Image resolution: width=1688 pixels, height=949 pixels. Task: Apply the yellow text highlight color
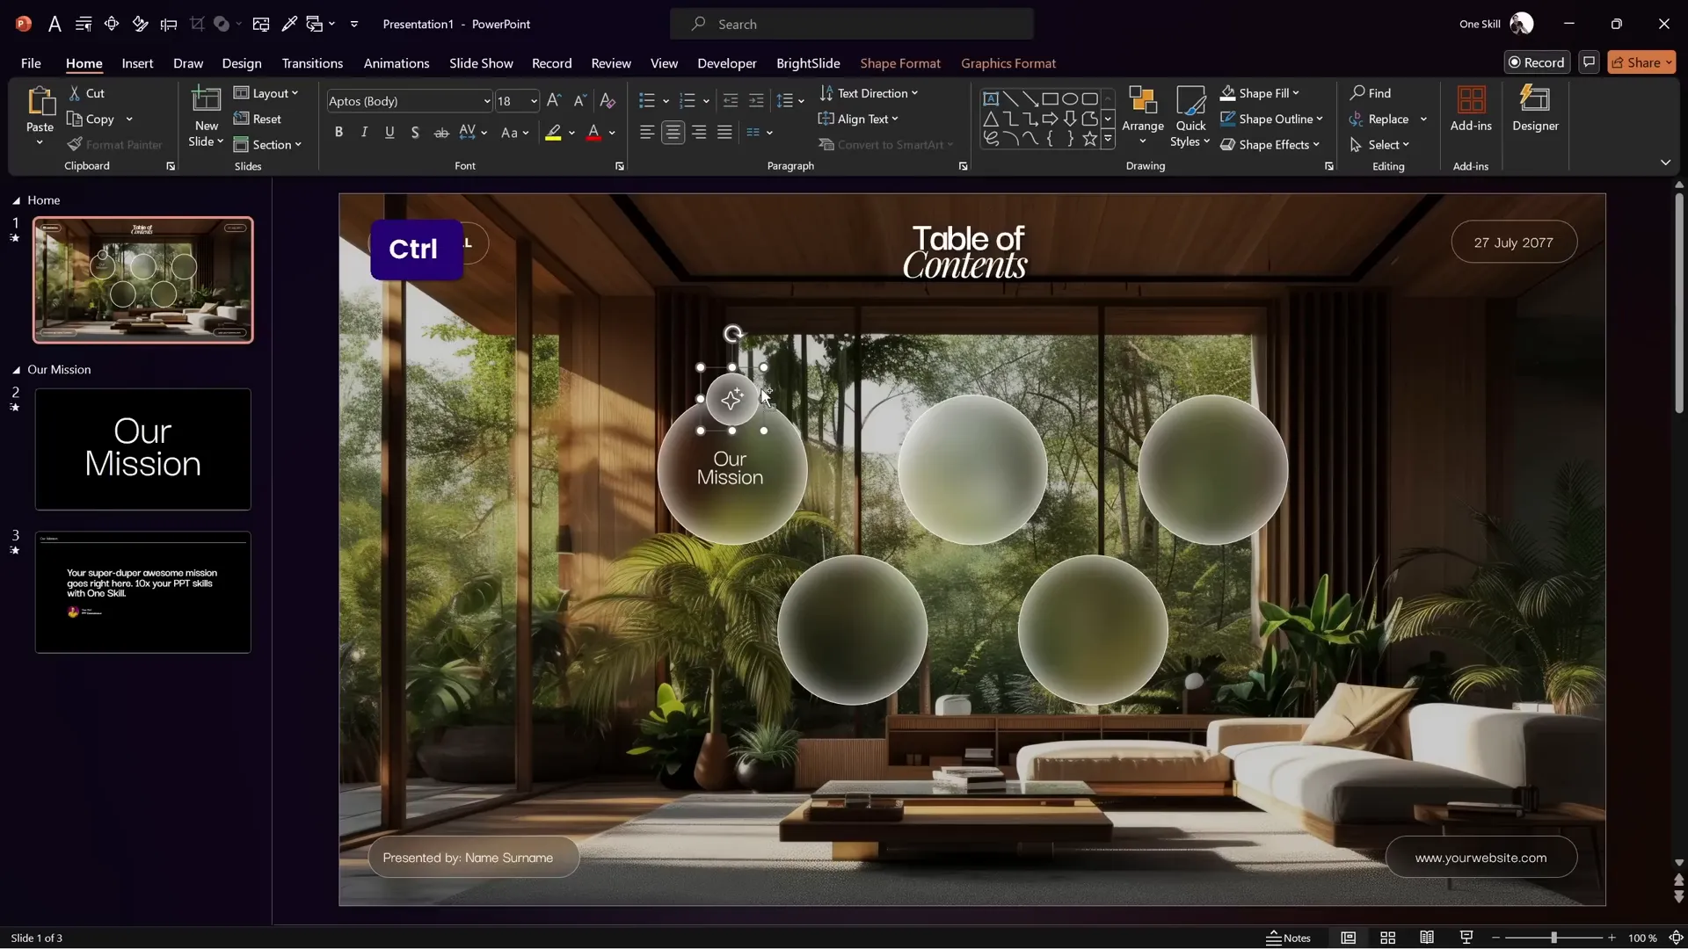point(553,132)
